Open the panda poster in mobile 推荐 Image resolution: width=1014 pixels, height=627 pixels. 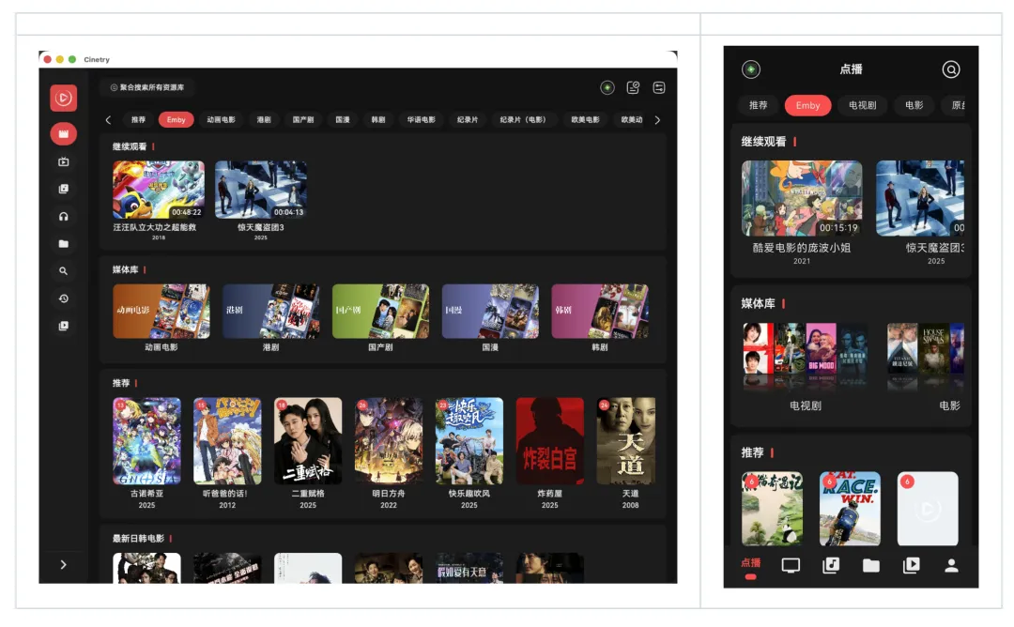coord(772,509)
